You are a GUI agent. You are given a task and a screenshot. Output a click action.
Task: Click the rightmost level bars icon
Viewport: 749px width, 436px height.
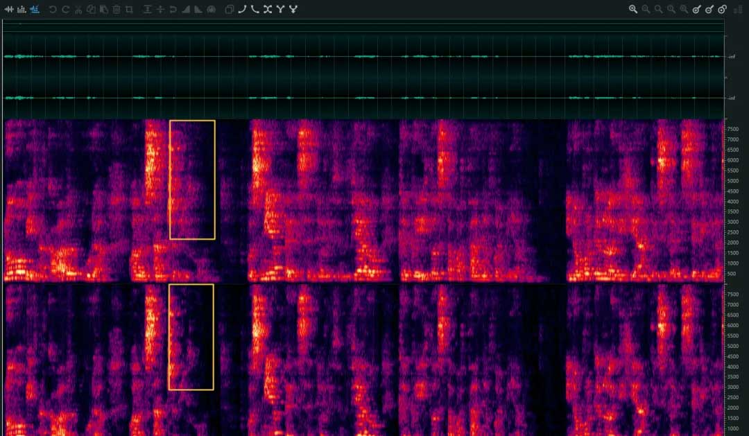pos(738,10)
